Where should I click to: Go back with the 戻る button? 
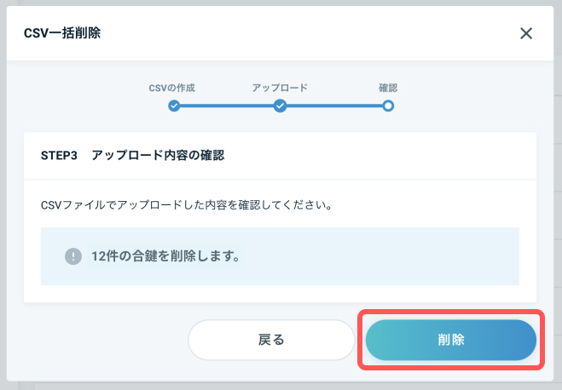[x=271, y=340]
